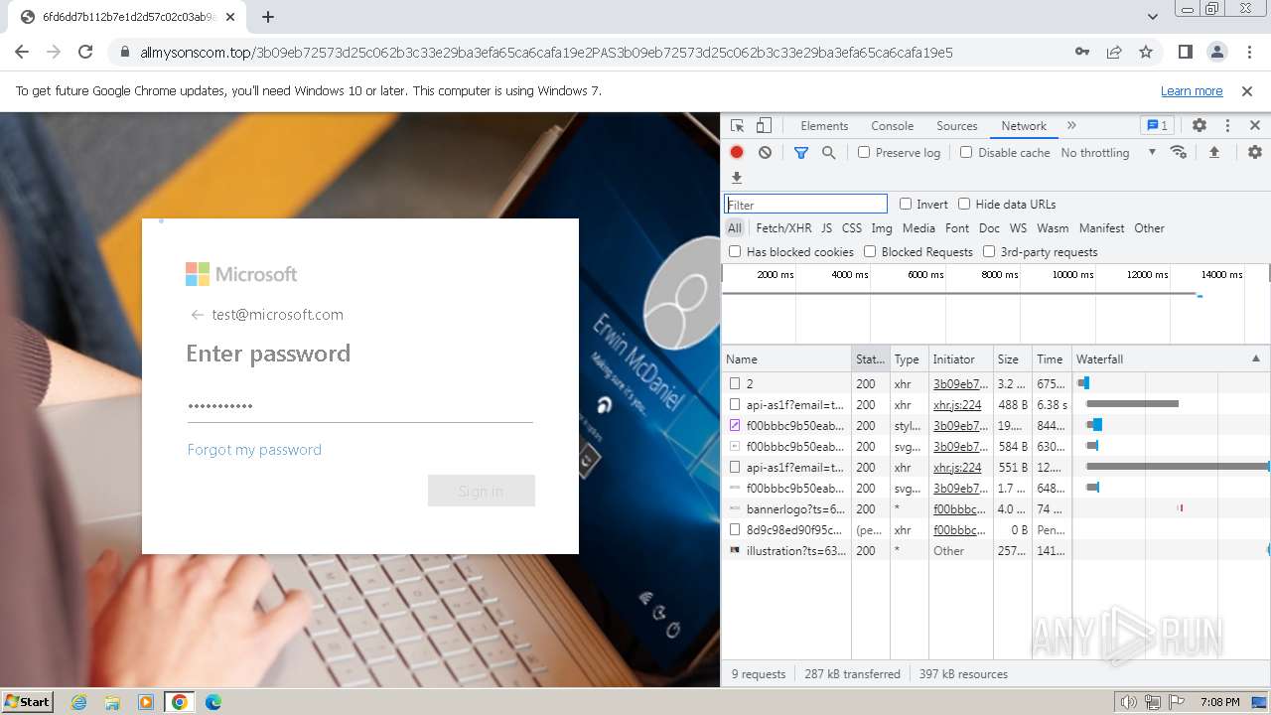1271x715 pixels.
Task: Filter requests by JS type
Action: click(x=826, y=228)
